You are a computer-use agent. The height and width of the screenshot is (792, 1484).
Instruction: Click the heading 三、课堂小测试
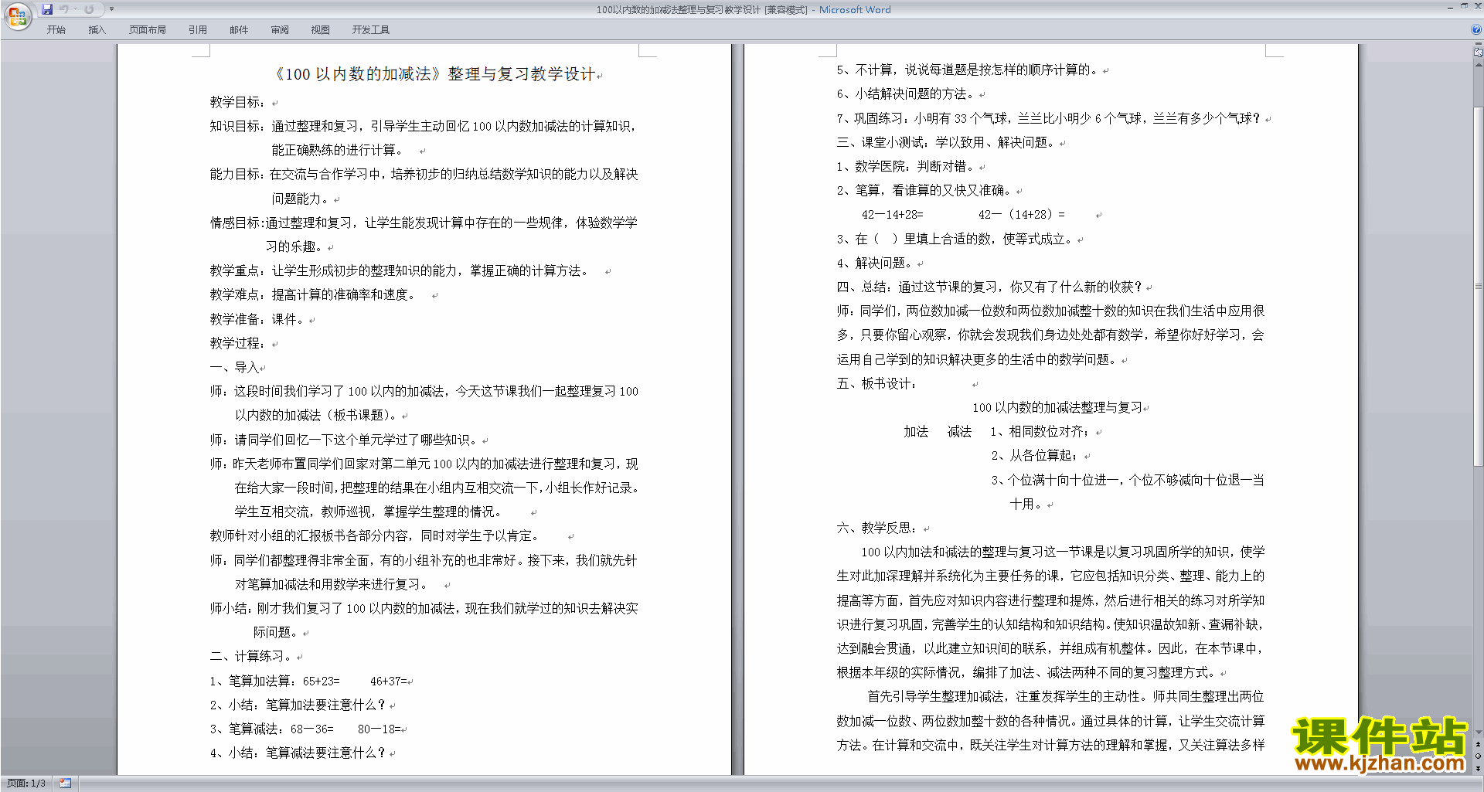tap(947, 142)
